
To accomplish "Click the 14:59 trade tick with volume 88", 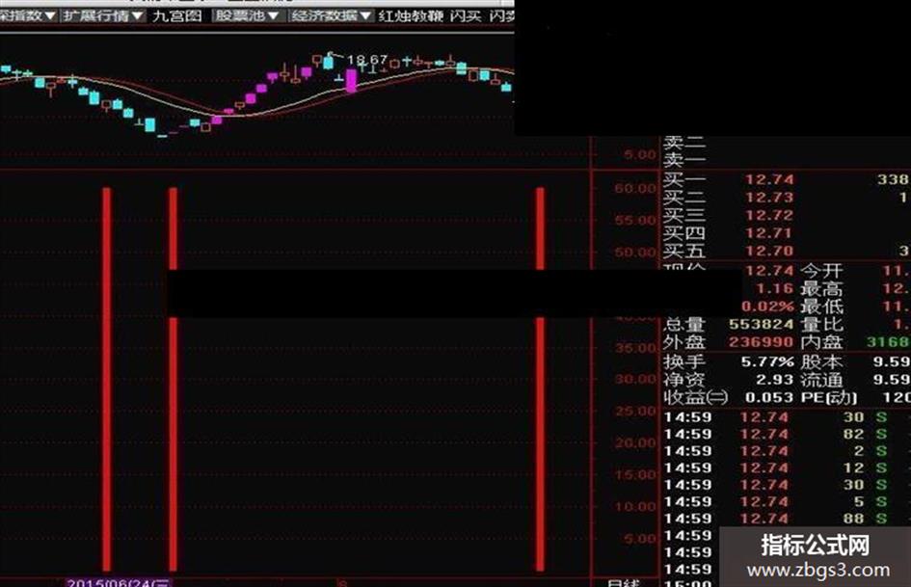I will 776,519.
